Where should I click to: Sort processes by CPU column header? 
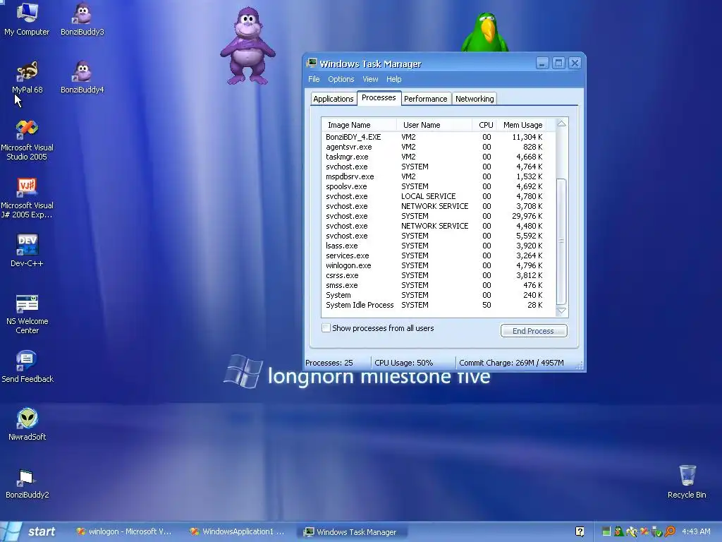(x=484, y=125)
